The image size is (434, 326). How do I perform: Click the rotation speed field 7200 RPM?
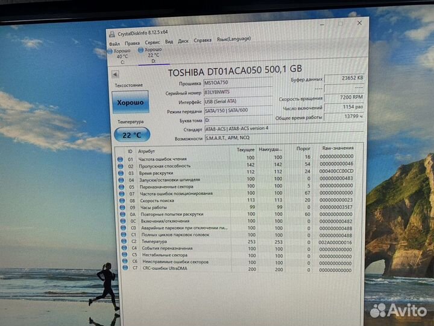tap(344, 97)
